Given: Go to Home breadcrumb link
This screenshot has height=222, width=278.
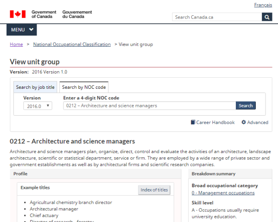Looking at the screenshot, I should pyautogui.click(x=16, y=44).
